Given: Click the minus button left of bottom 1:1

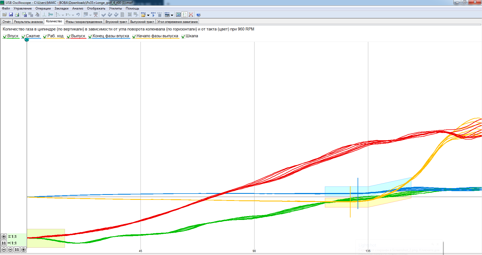Looking at the screenshot, I should [x=10, y=250].
